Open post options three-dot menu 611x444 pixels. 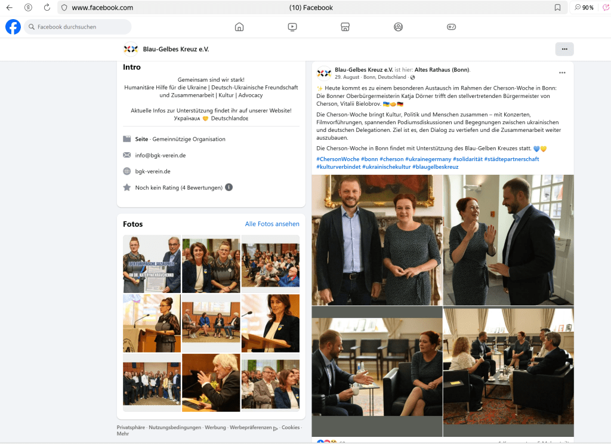[x=561, y=73]
